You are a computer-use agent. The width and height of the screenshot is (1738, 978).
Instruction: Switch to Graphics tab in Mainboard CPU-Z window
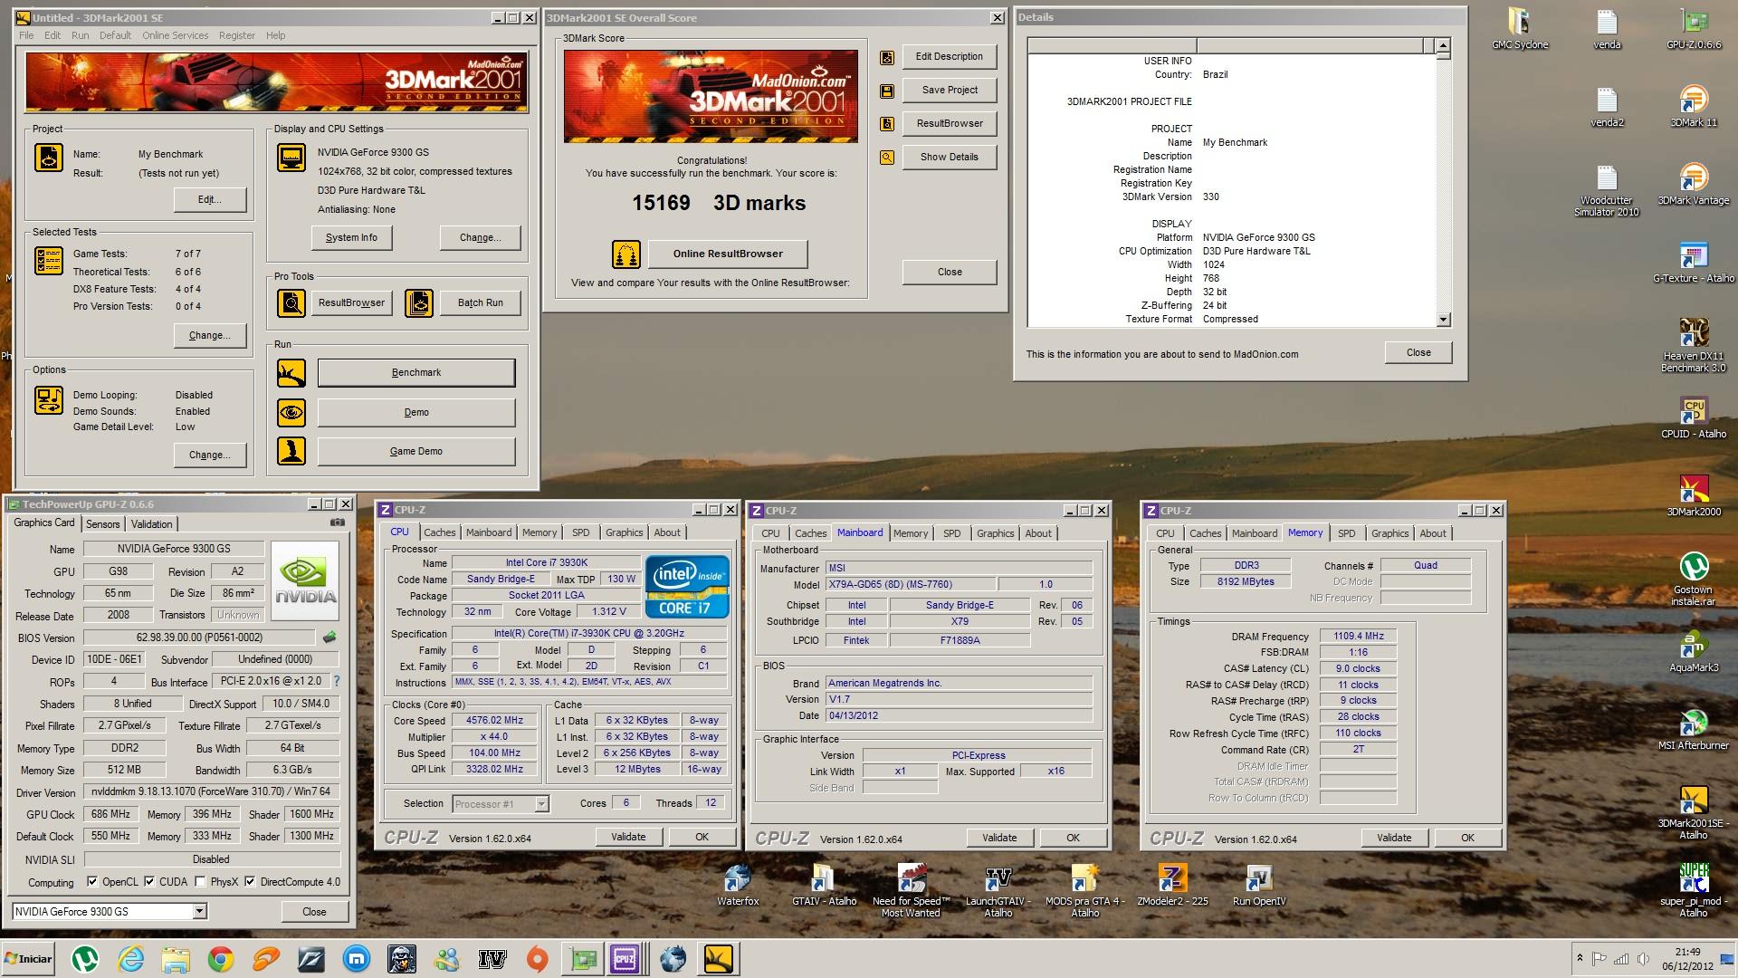coord(995,534)
